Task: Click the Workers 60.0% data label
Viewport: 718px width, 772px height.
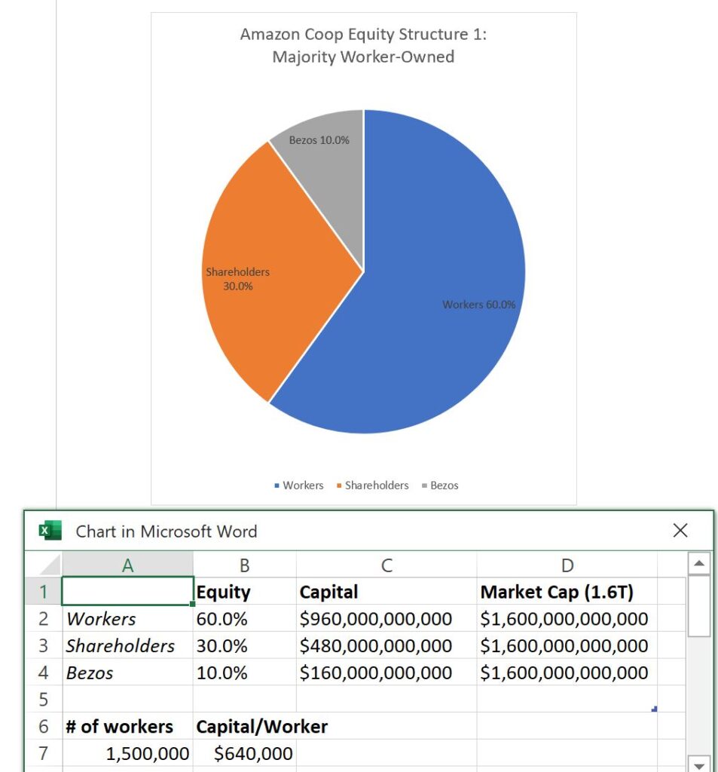Action: coord(479,305)
